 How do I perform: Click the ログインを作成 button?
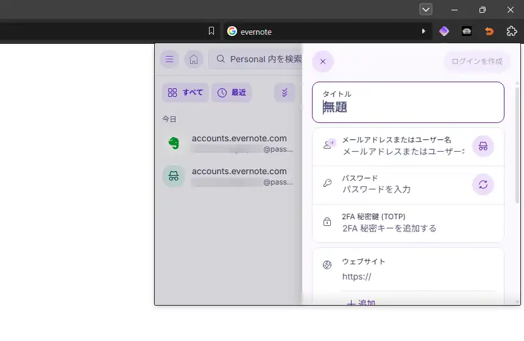tap(476, 62)
